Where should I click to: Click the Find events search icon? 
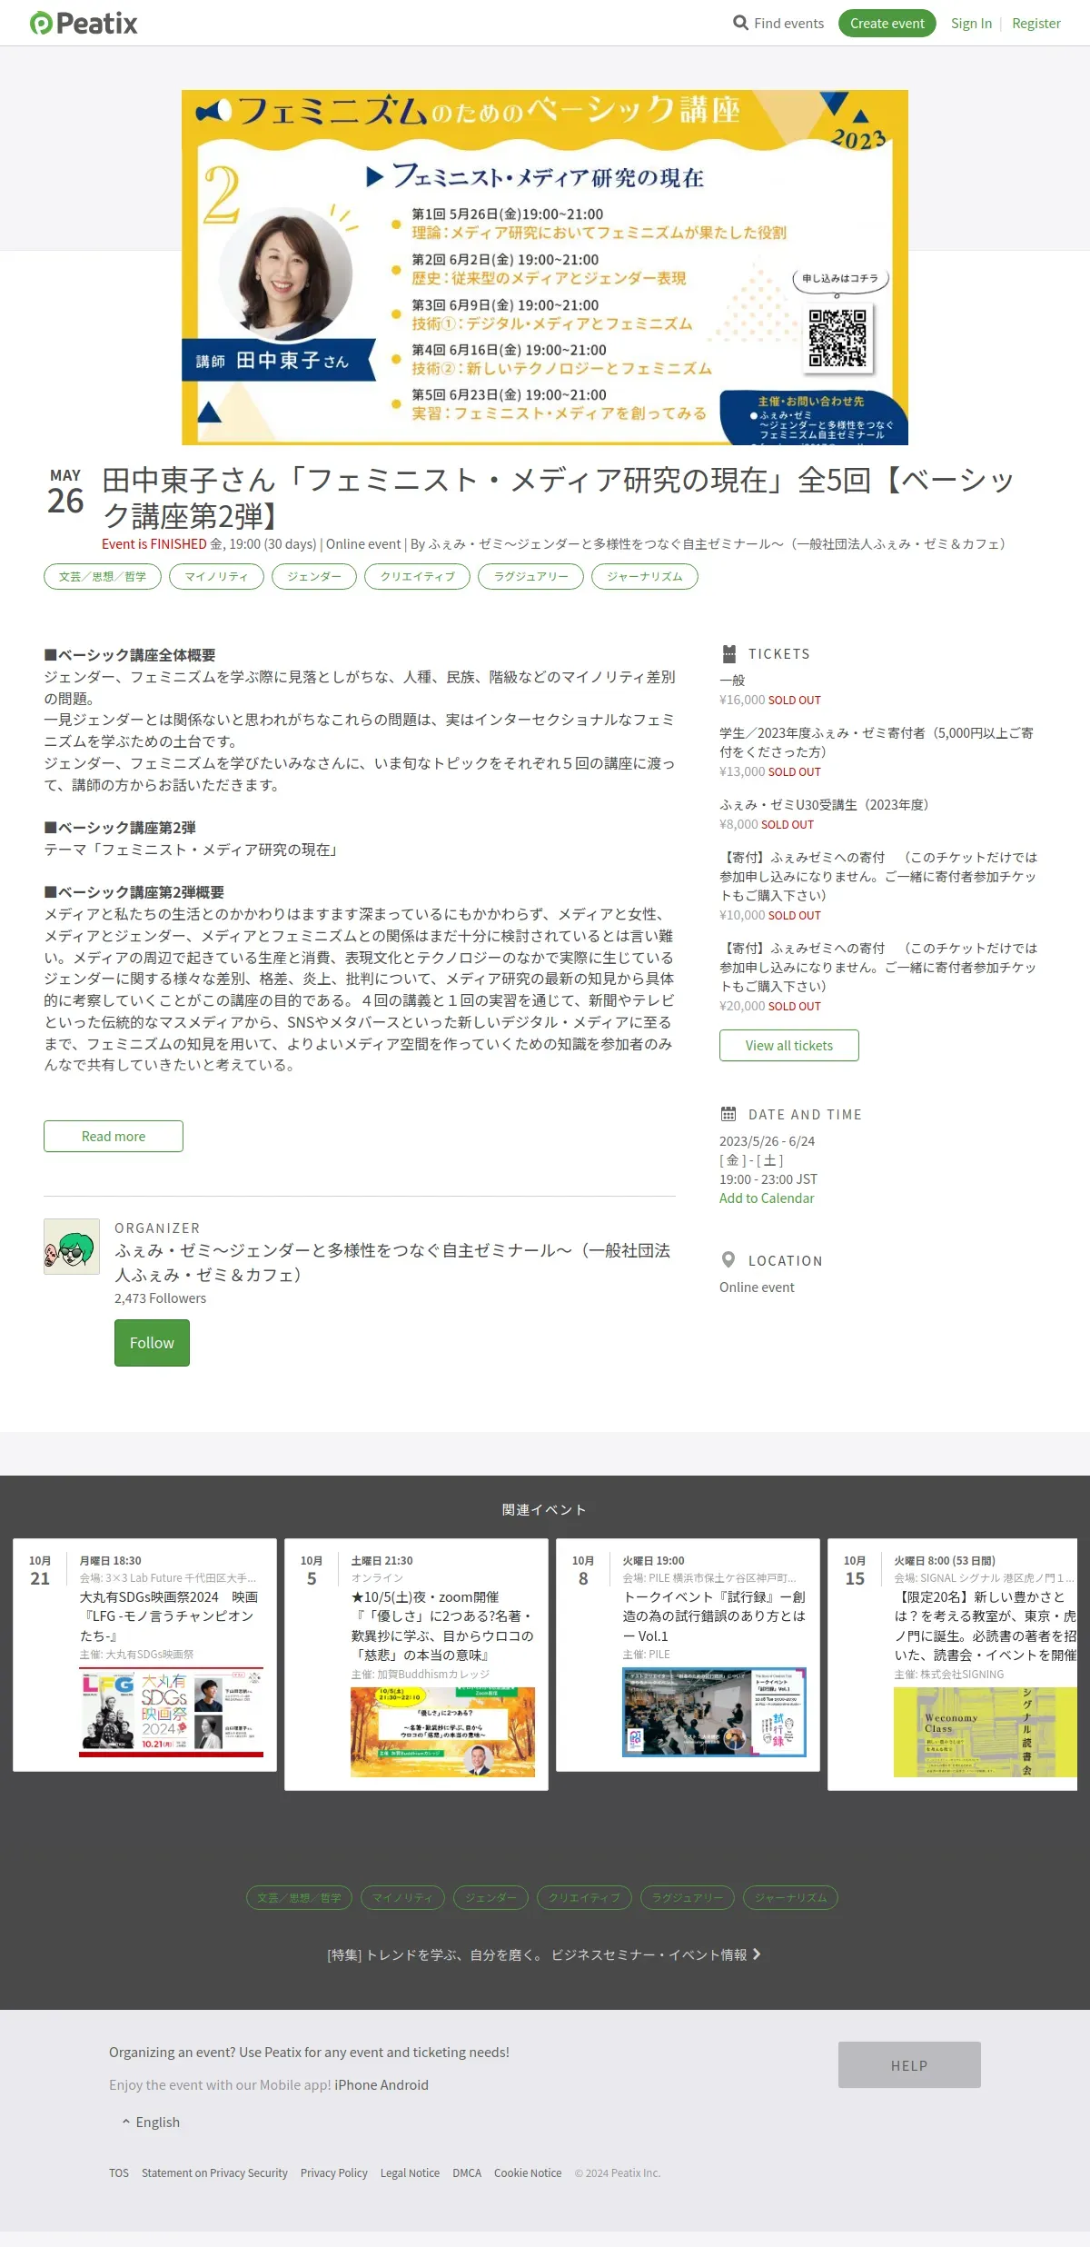(741, 23)
